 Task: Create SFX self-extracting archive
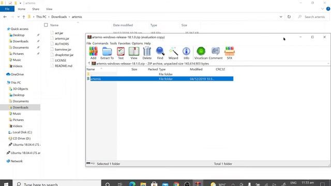point(230,53)
